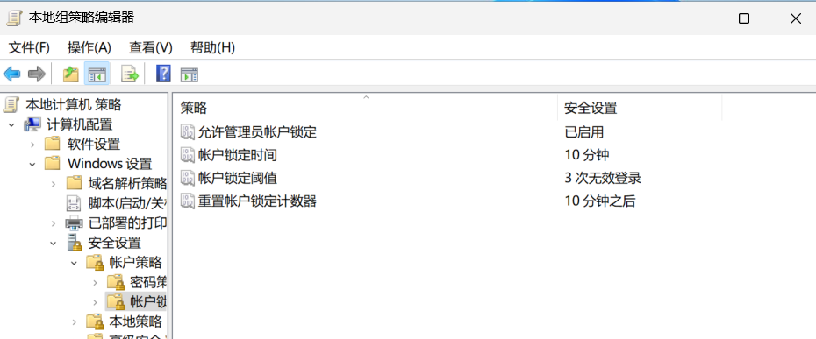Toggle console tree pane toolbar icon

pyautogui.click(x=97, y=74)
